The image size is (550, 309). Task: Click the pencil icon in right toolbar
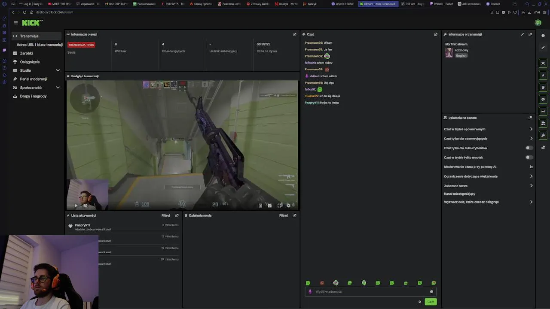543,48
